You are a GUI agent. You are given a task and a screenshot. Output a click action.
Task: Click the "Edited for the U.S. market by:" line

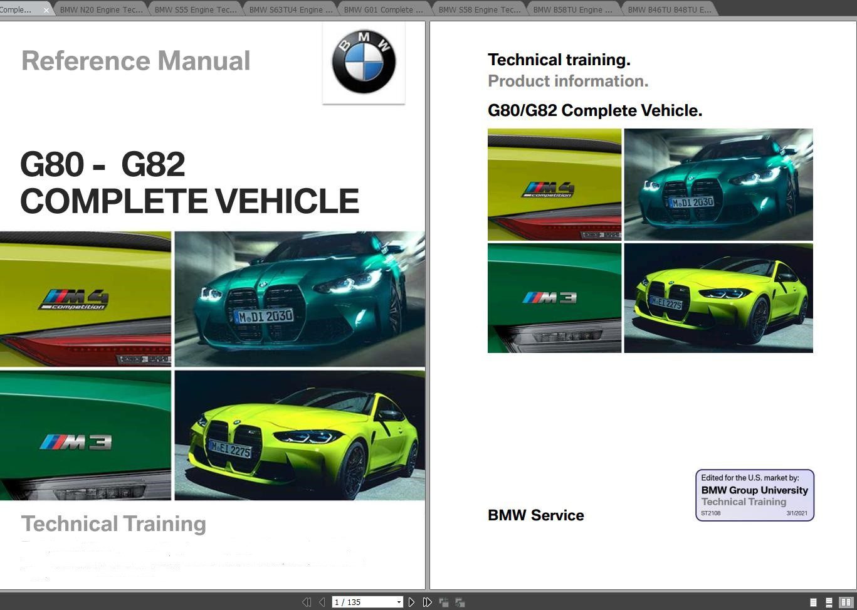750,478
